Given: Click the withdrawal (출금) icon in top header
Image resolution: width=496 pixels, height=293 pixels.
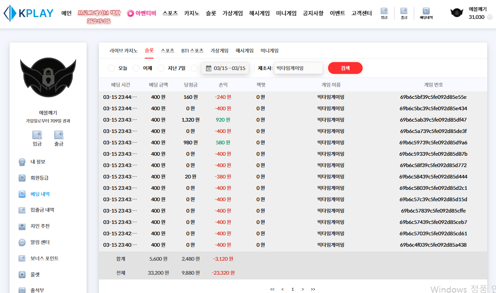Looking at the screenshot, I should click(x=404, y=13).
